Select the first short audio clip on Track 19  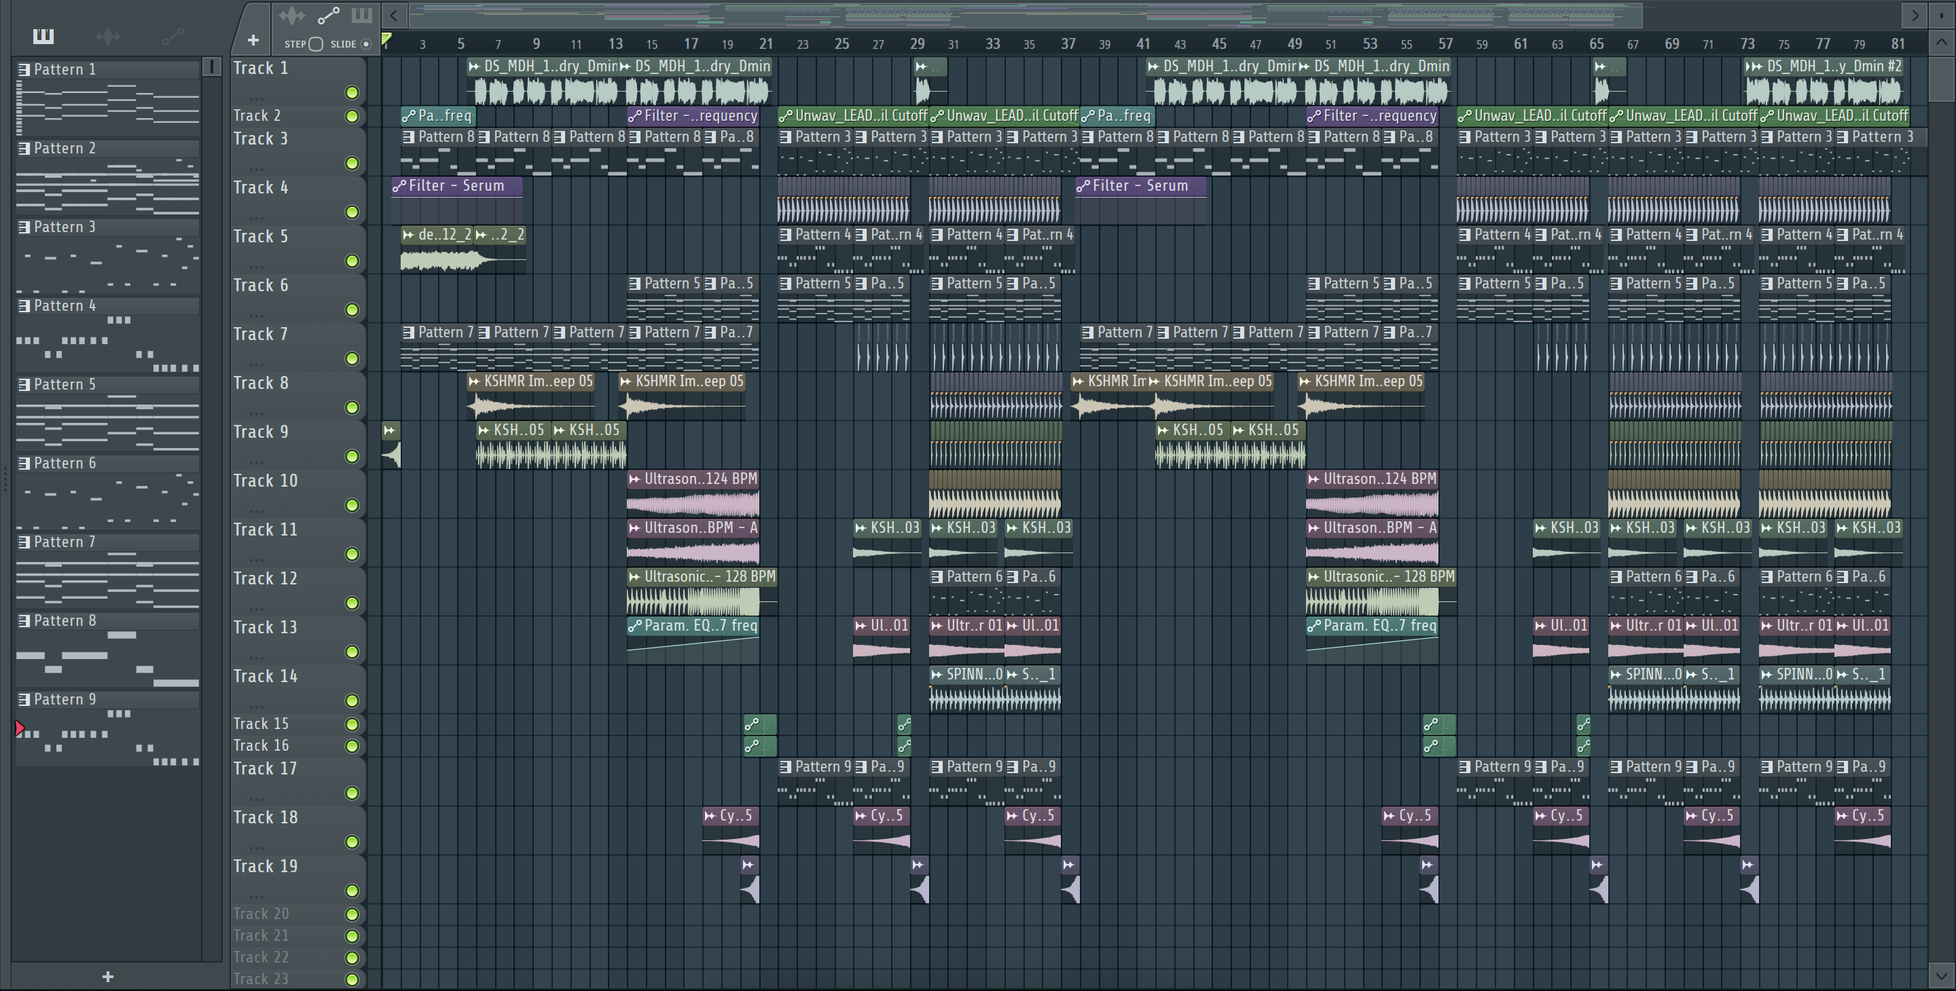point(749,880)
